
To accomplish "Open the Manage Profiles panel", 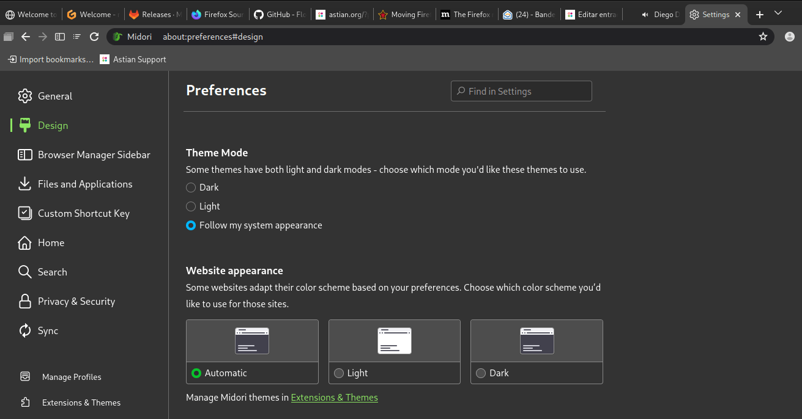I will coord(71,377).
